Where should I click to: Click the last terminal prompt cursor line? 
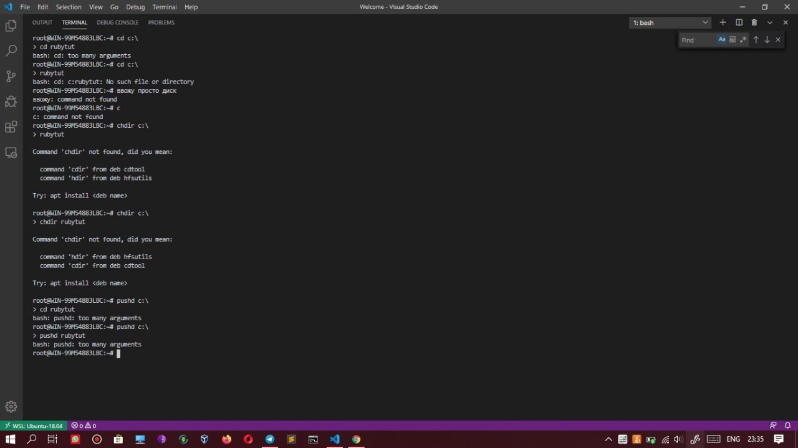coord(76,353)
